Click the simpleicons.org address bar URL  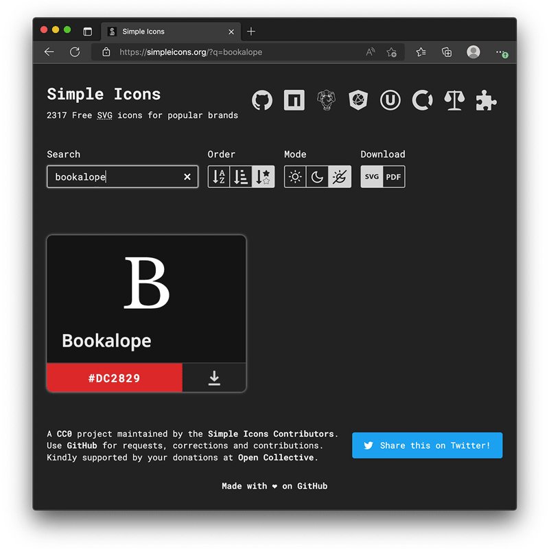point(191,52)
